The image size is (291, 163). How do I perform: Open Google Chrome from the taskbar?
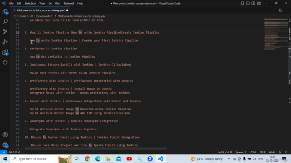coord(87,159)
